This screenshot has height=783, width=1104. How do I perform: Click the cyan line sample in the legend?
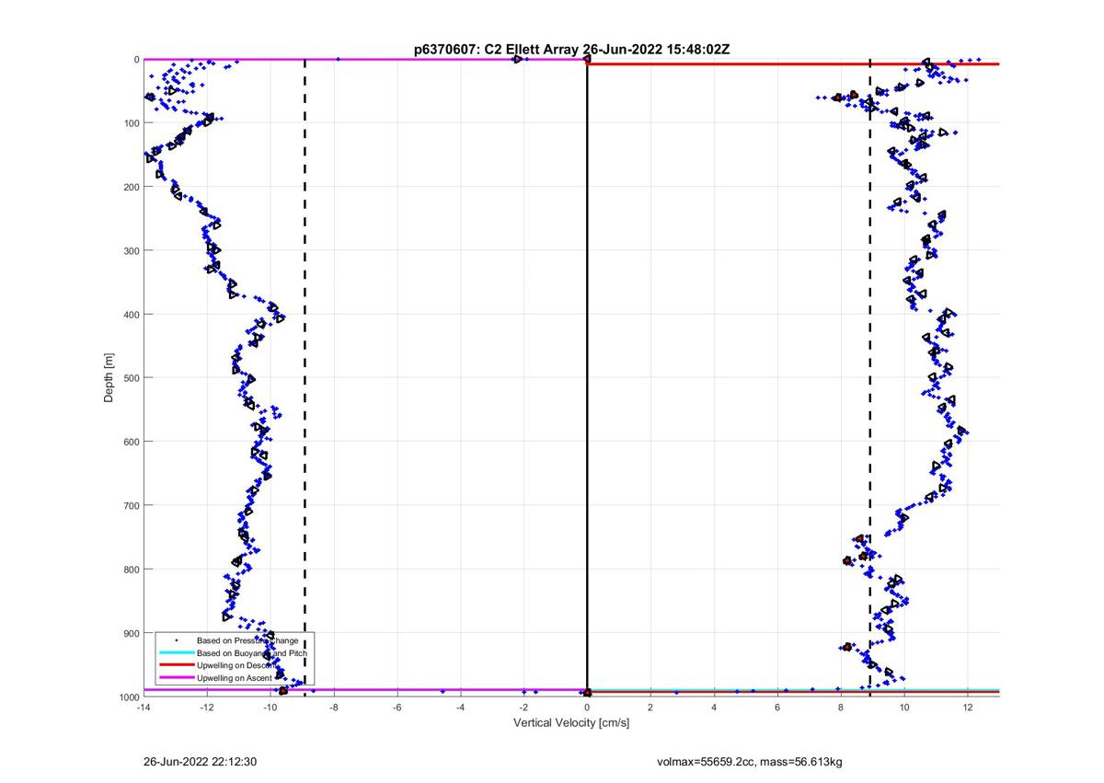(176, 652)
